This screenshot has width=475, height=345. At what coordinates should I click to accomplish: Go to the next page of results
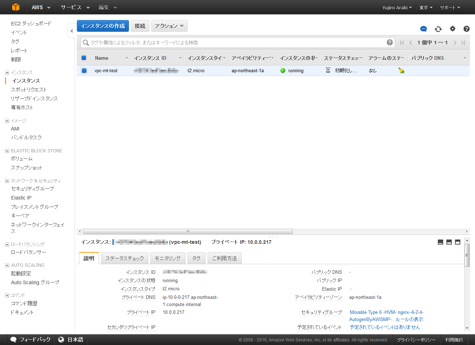(455, 43)
